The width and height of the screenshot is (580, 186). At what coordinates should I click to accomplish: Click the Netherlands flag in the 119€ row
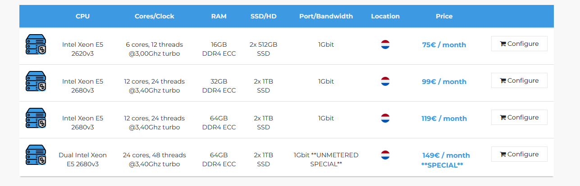coord(385,118)
